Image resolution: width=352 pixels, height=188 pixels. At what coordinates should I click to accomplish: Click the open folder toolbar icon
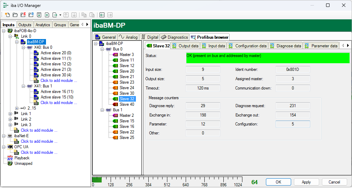click(15, 15)
